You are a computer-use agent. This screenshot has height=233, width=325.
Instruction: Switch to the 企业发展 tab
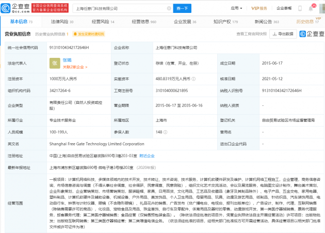185,22
